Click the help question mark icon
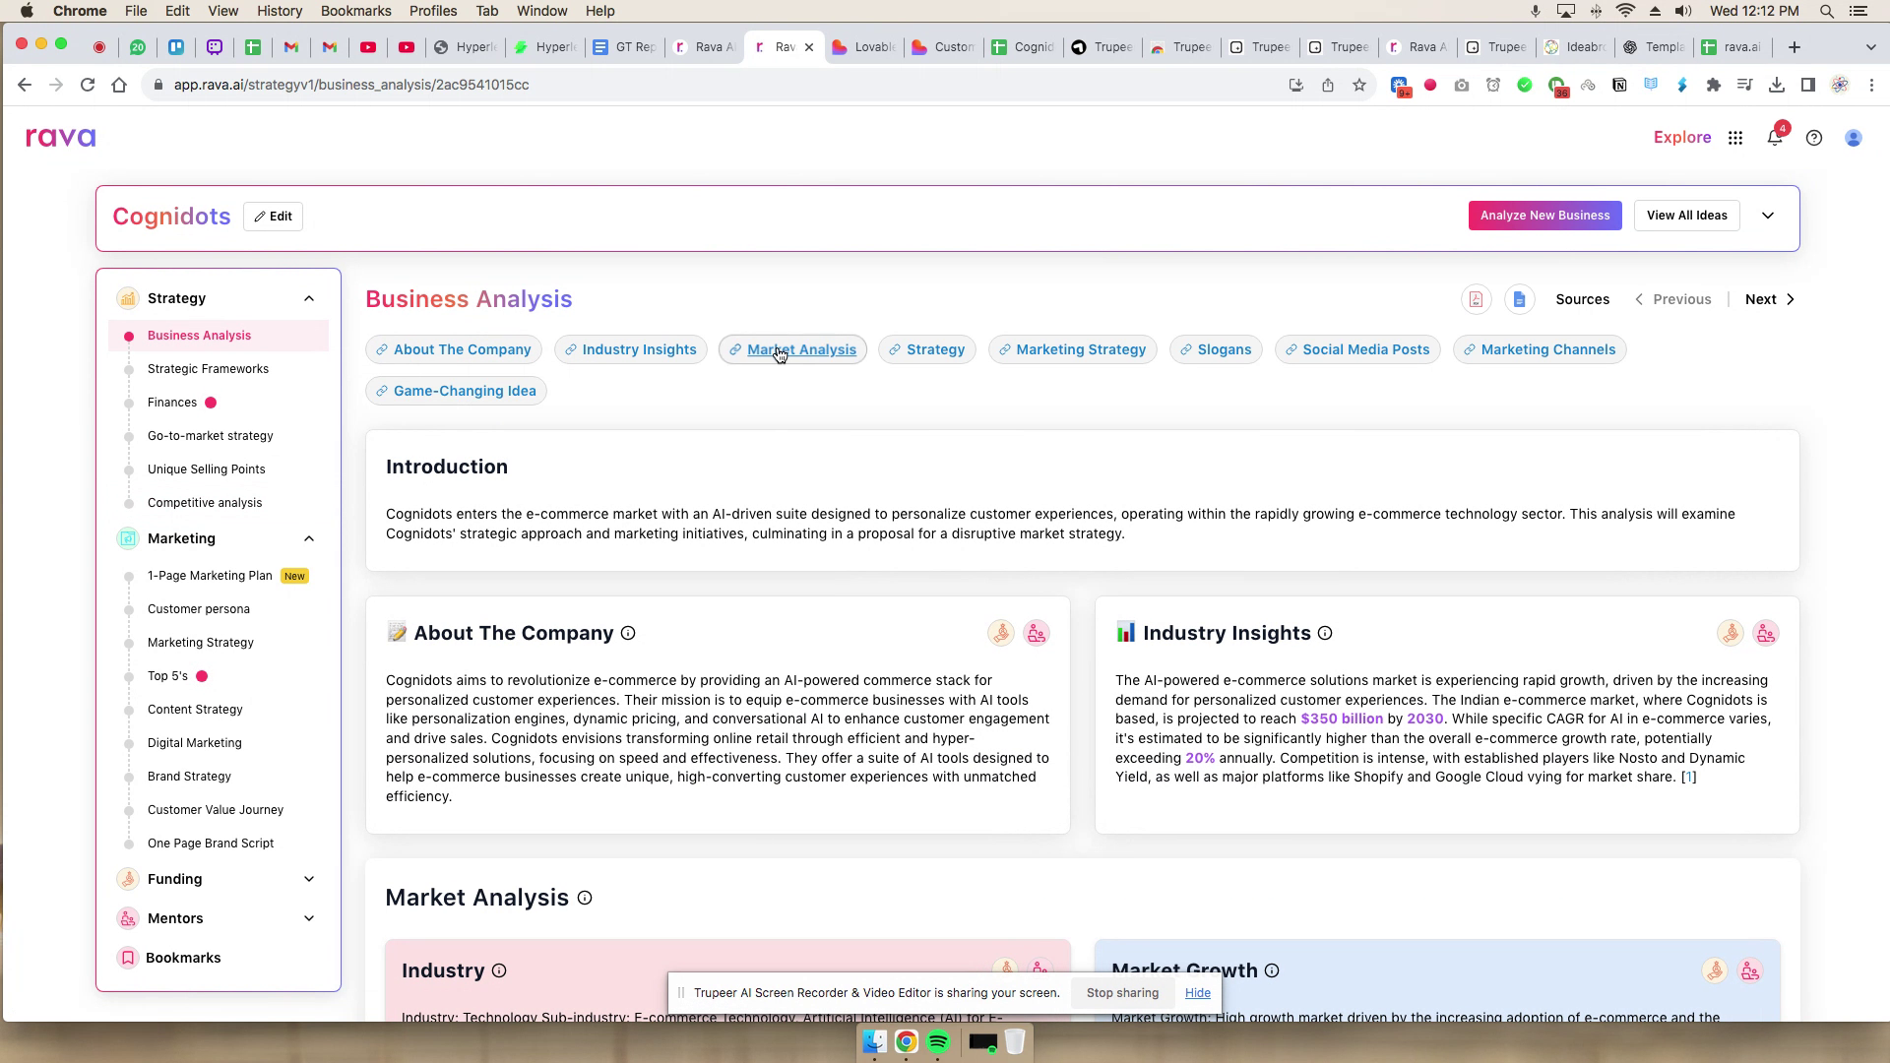This screenshot has width=1890, height=1063. coord(1814,138)
